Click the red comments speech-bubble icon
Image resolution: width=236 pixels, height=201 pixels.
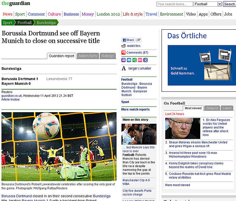click(124, 53)
